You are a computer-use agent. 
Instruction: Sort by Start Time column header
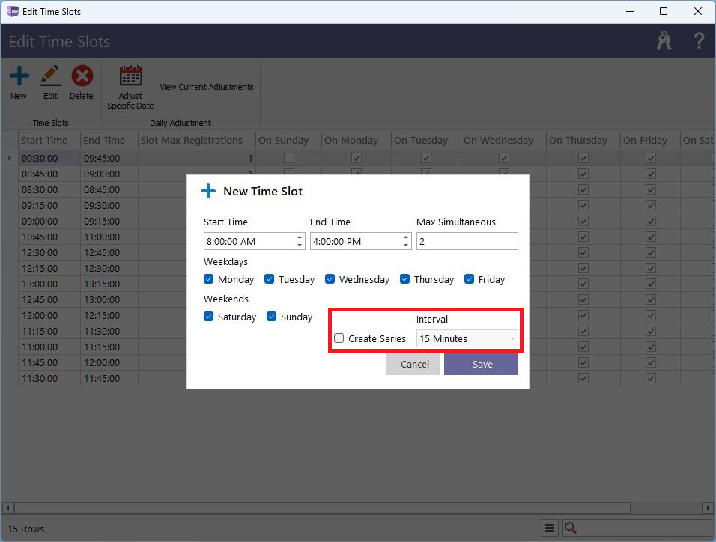pyautogui.click(x=49, y=140)
